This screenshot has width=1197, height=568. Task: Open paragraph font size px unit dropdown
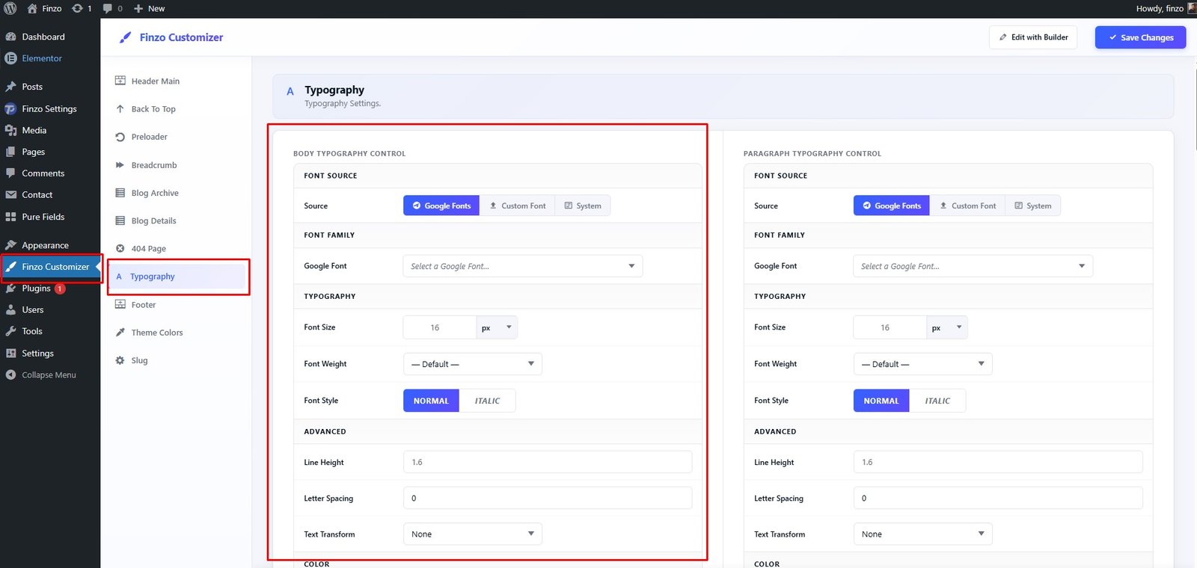tap(947, 327)
